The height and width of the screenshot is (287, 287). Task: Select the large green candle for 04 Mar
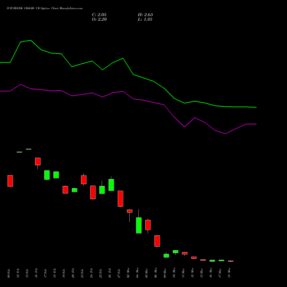[x=139, y=225]
